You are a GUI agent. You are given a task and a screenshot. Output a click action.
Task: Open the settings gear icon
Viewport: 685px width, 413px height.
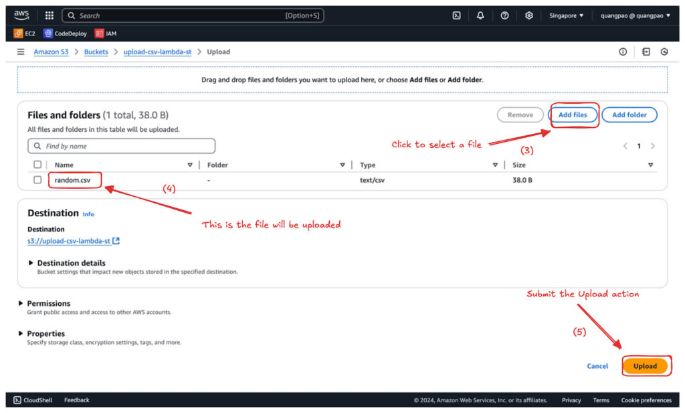[528, 15]
